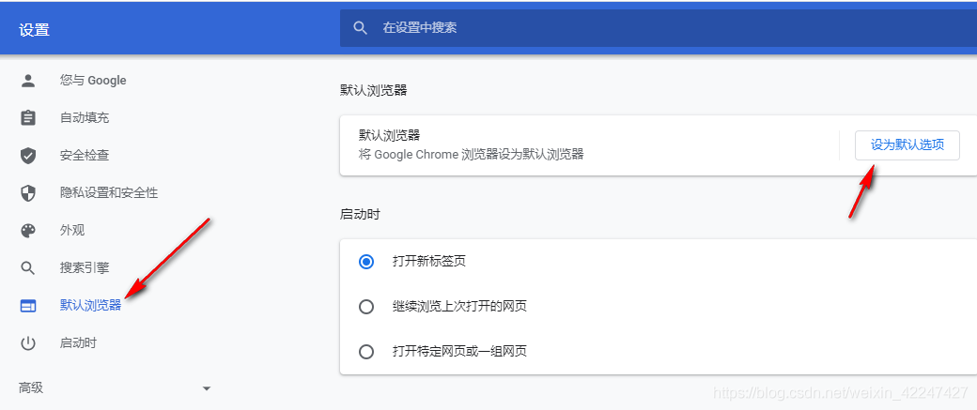Click the power icon beside 启动时
977x410 pixels.
click(28, 342)
